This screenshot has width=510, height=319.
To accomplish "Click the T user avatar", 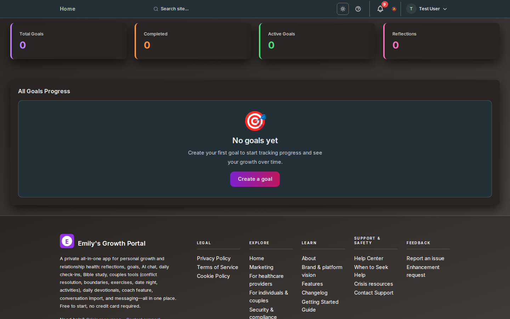I will pyautogui.click(x=411, y=9).
